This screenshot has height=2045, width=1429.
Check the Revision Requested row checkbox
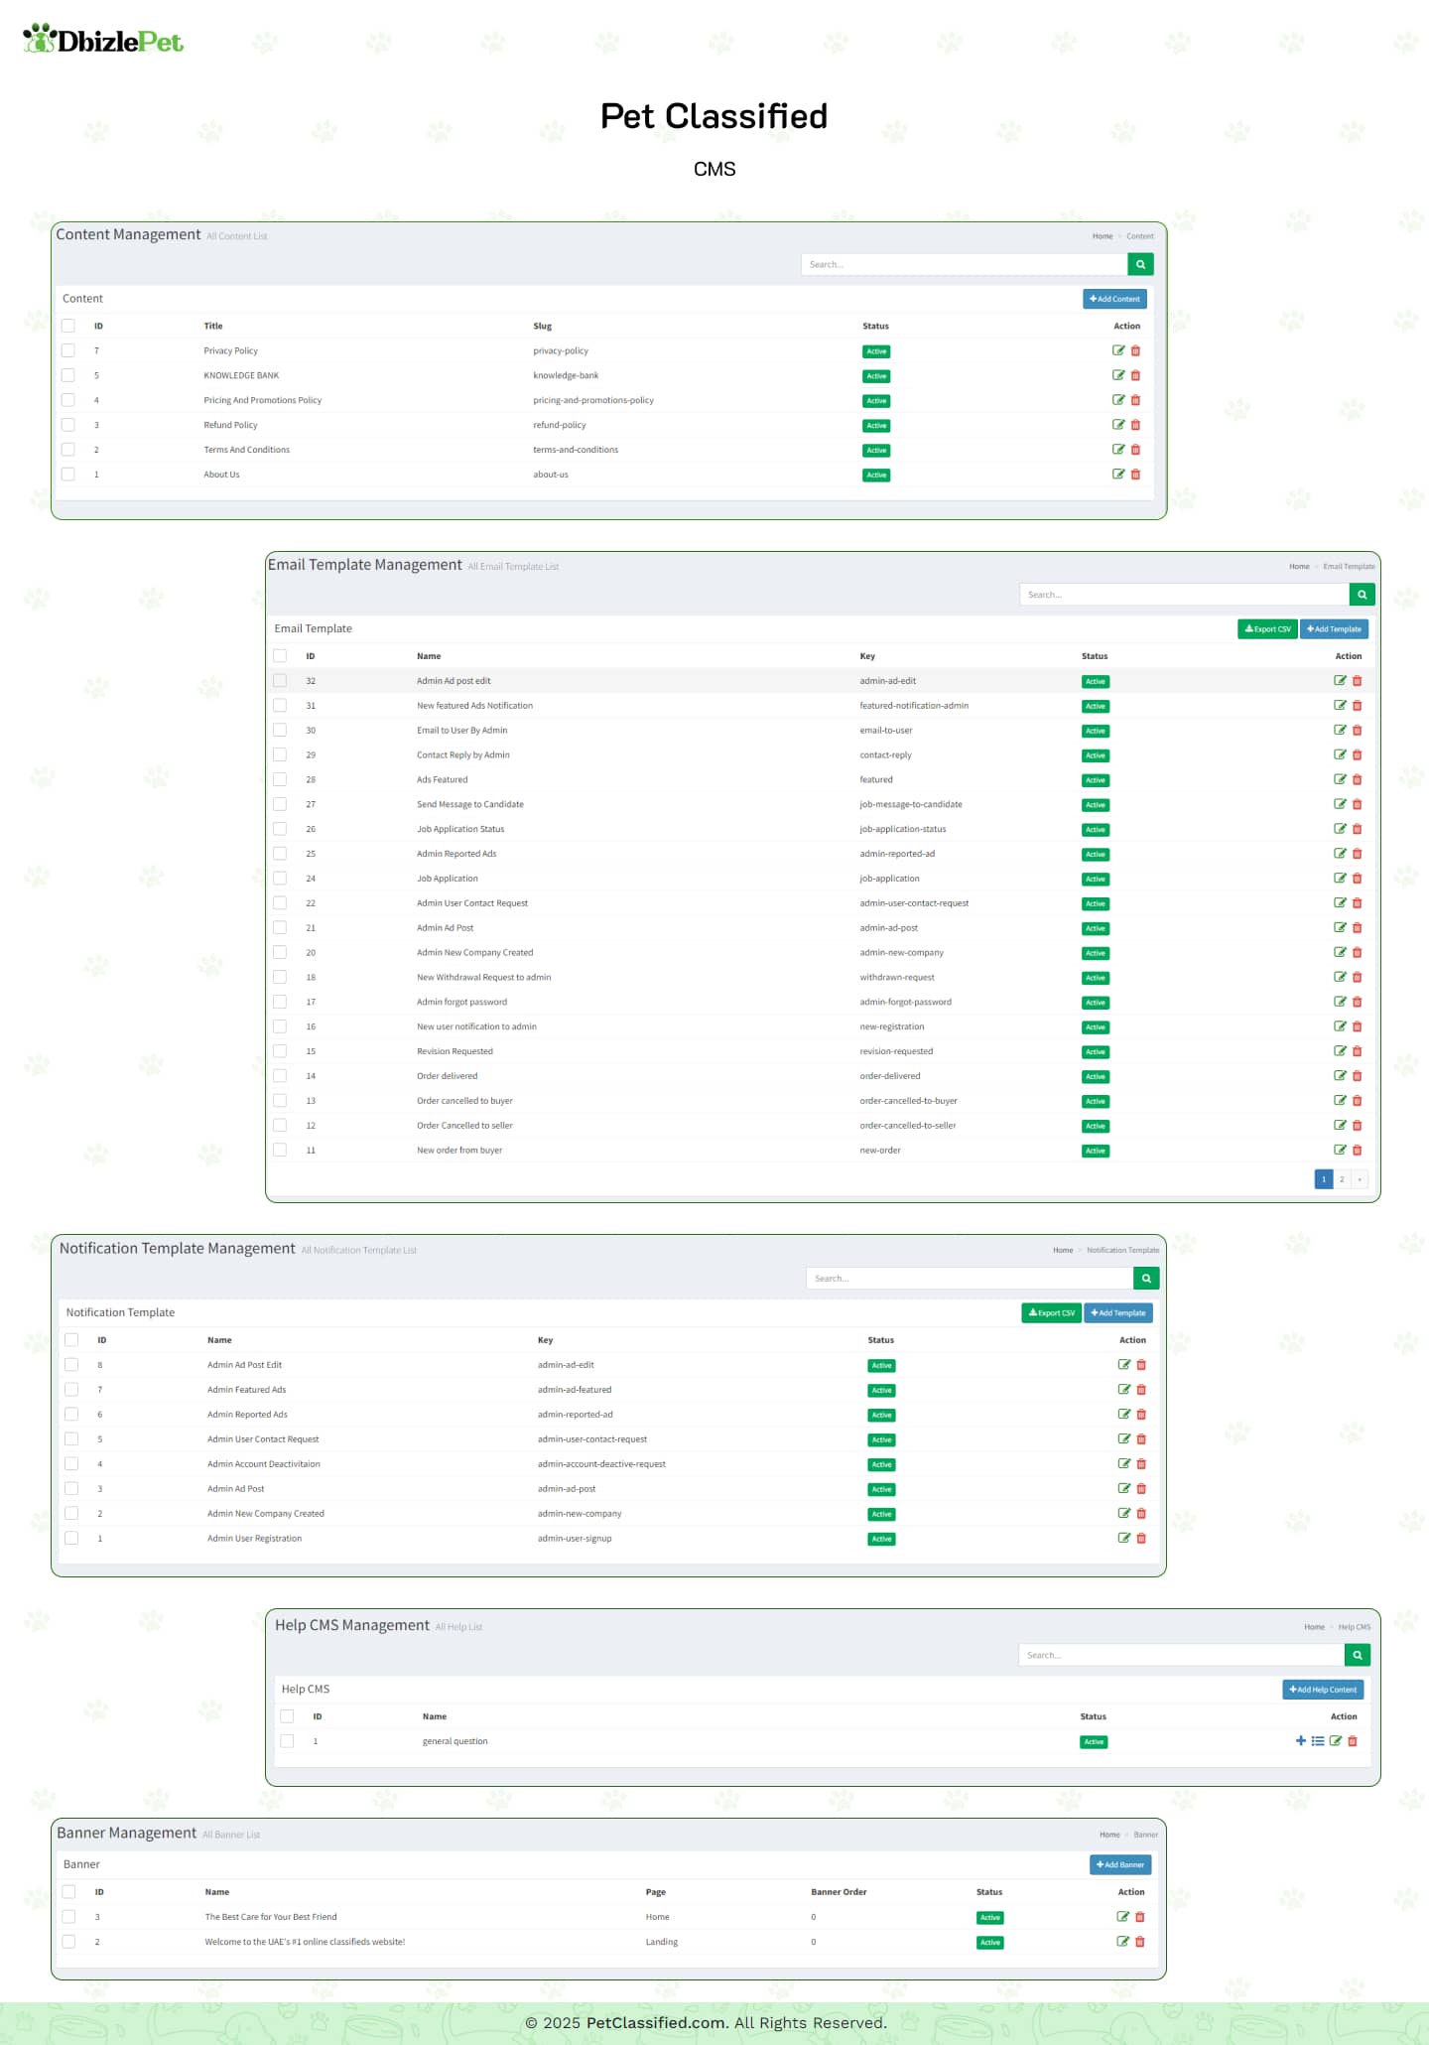280,1051
